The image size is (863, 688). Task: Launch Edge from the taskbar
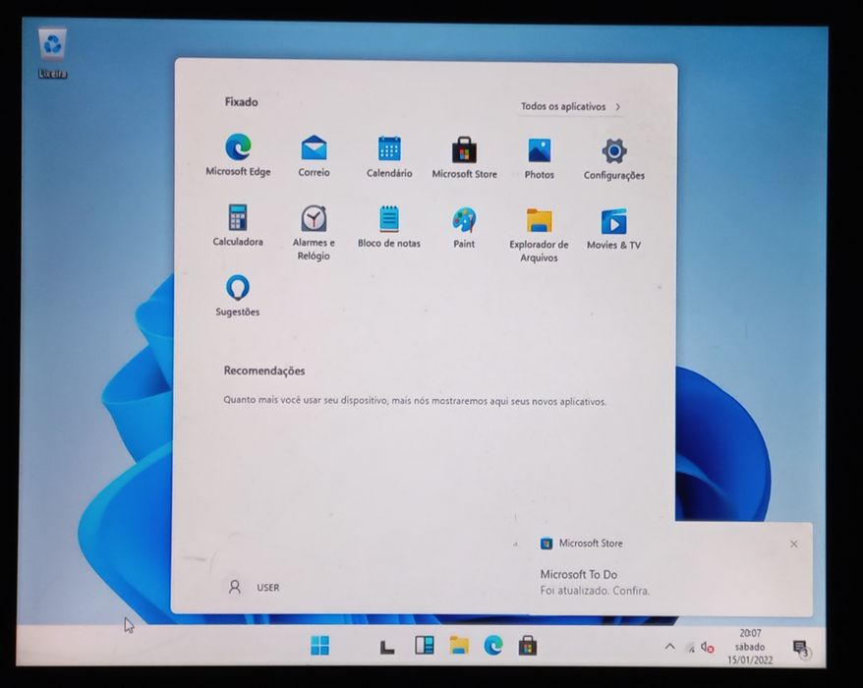click(493, 645)
